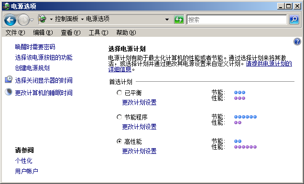304x184 pixels.
Task: Open the address bar history dropdown
Action: tap(167, 20)
